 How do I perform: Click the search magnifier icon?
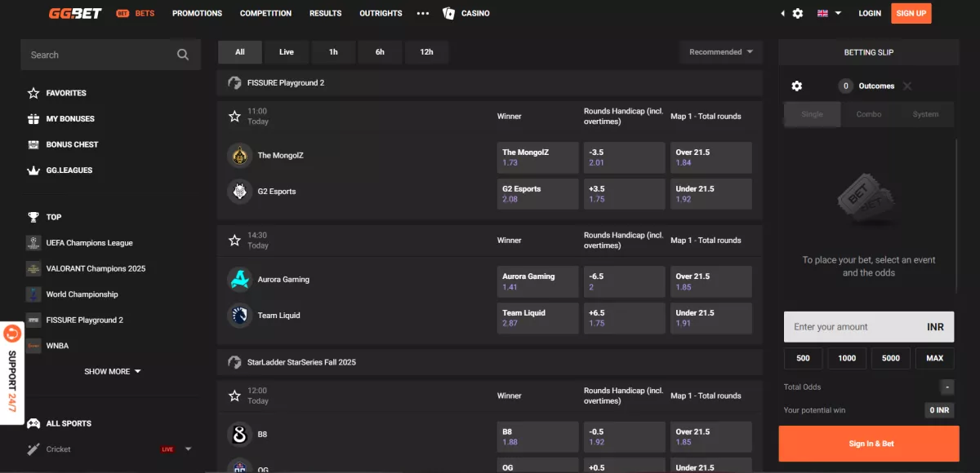(x=183, y=55)
